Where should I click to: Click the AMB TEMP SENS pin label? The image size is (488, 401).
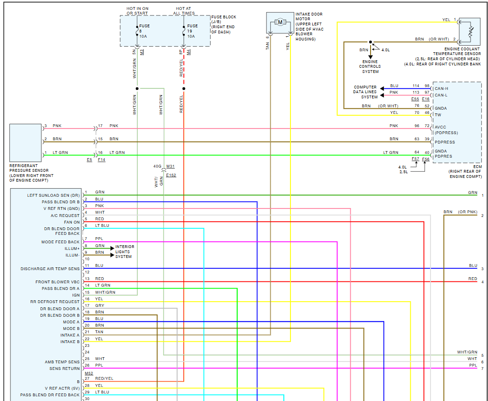click(x=62, y=362)
